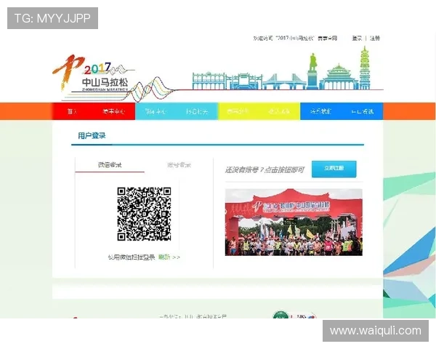Open the first item in cyan nav section
The width and height of the screenshot is (436, 349).
coord(156,111)
